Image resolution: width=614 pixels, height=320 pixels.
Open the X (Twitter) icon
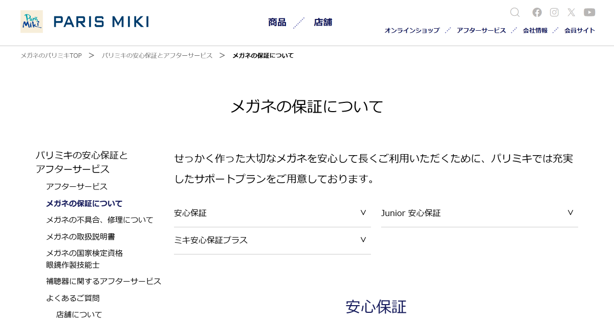[572, 12]
